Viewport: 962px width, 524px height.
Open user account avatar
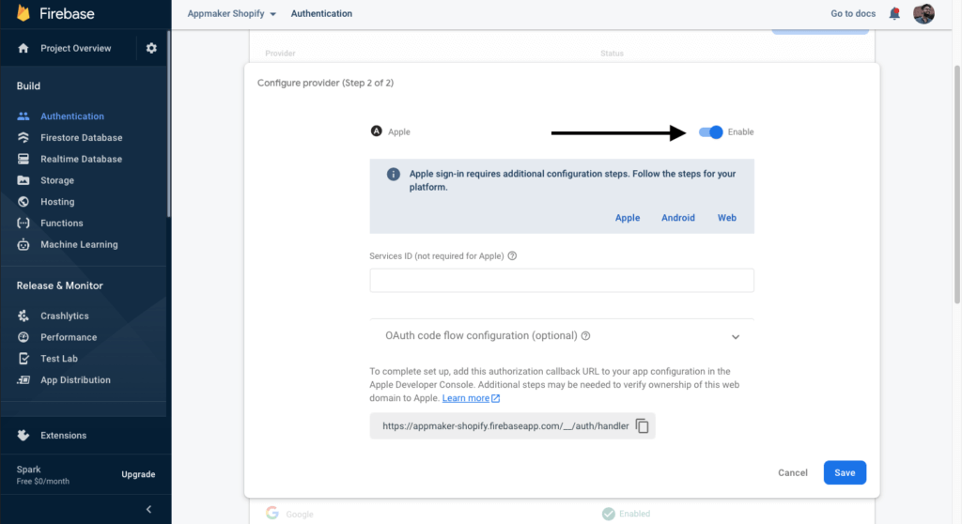[923, 13]
